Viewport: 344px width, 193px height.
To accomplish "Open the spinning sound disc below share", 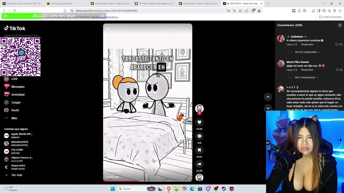I will pos(199,177).
